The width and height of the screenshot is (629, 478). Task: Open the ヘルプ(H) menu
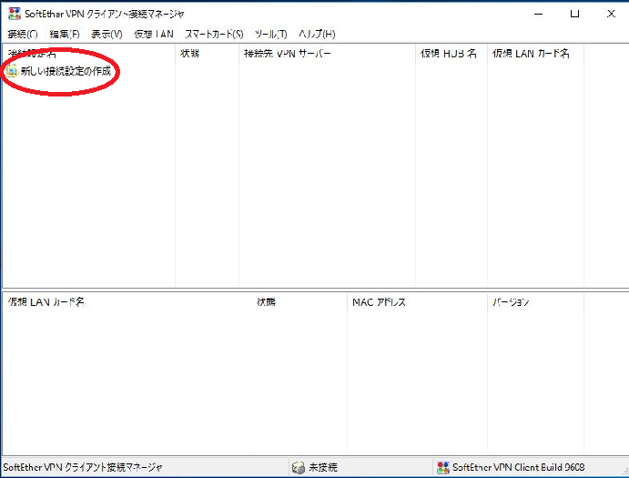317,34
